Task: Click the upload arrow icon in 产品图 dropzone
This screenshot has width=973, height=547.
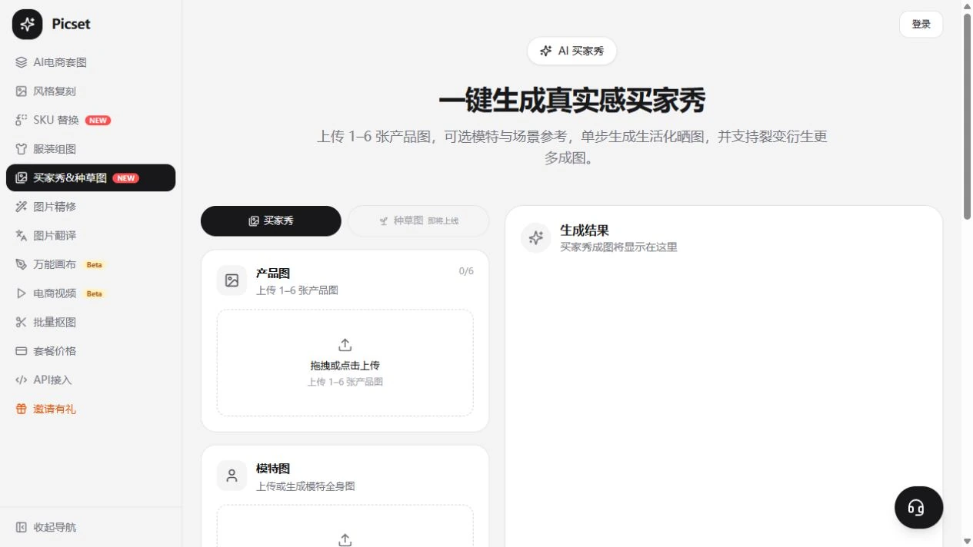Action: 345,345
